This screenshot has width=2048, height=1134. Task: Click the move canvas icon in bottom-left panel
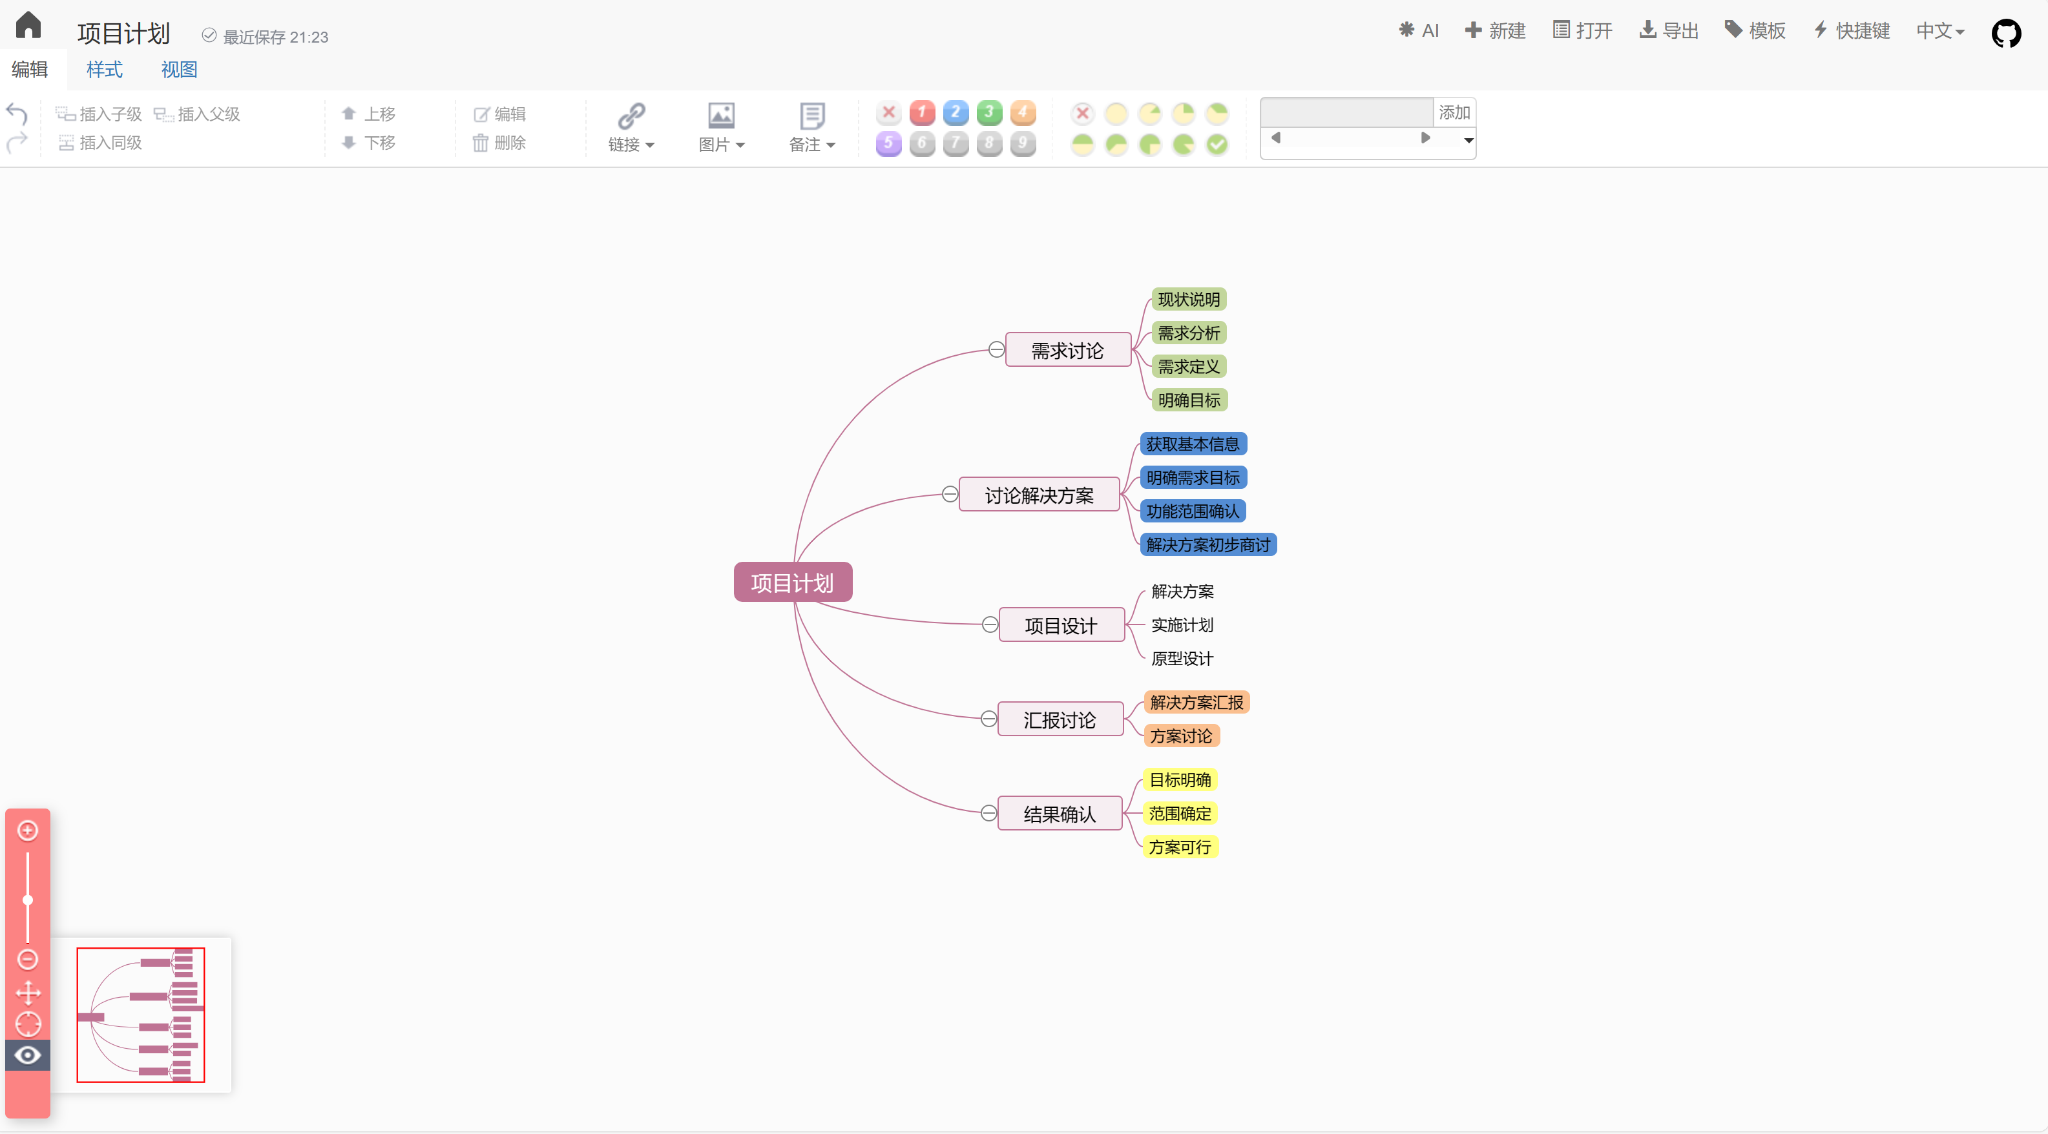point(28,992)
